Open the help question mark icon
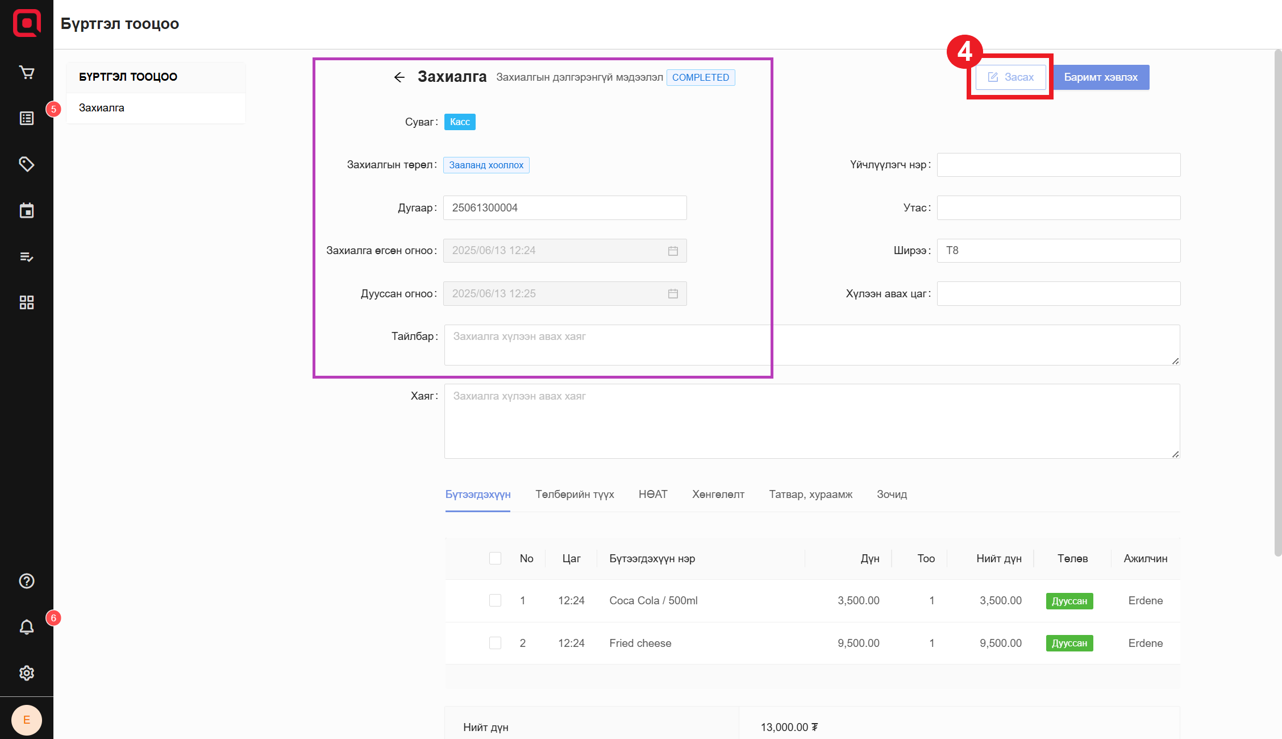The width and height of the screenshot is (1282, 739). coord(27,581)
